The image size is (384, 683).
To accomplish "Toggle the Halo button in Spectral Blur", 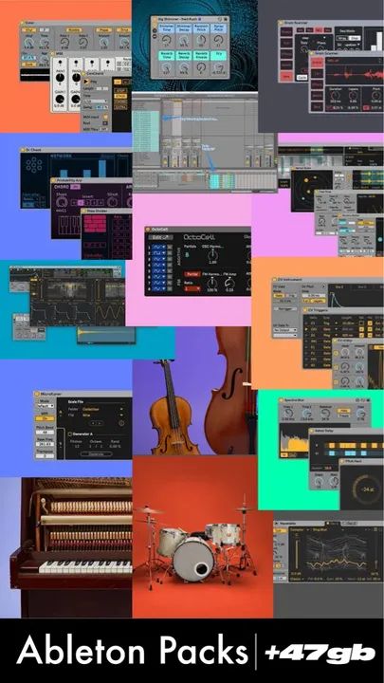I will (344, 411).
